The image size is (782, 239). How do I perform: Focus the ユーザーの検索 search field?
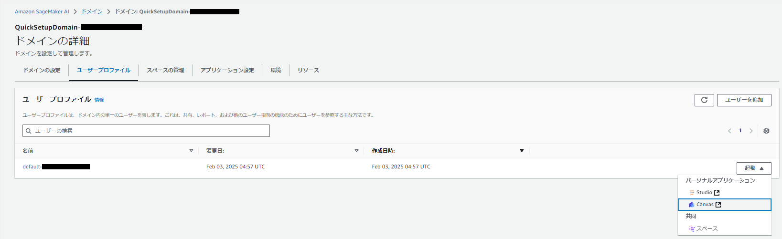tap(146, 131)
